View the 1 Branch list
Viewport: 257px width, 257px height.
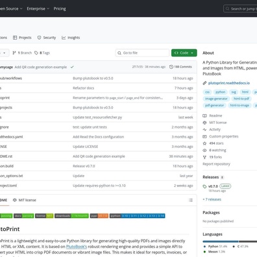(x=22, y=53)
